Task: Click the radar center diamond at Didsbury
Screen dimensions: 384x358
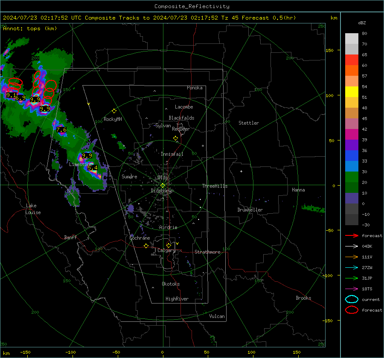Action: (x=163, y=186)
